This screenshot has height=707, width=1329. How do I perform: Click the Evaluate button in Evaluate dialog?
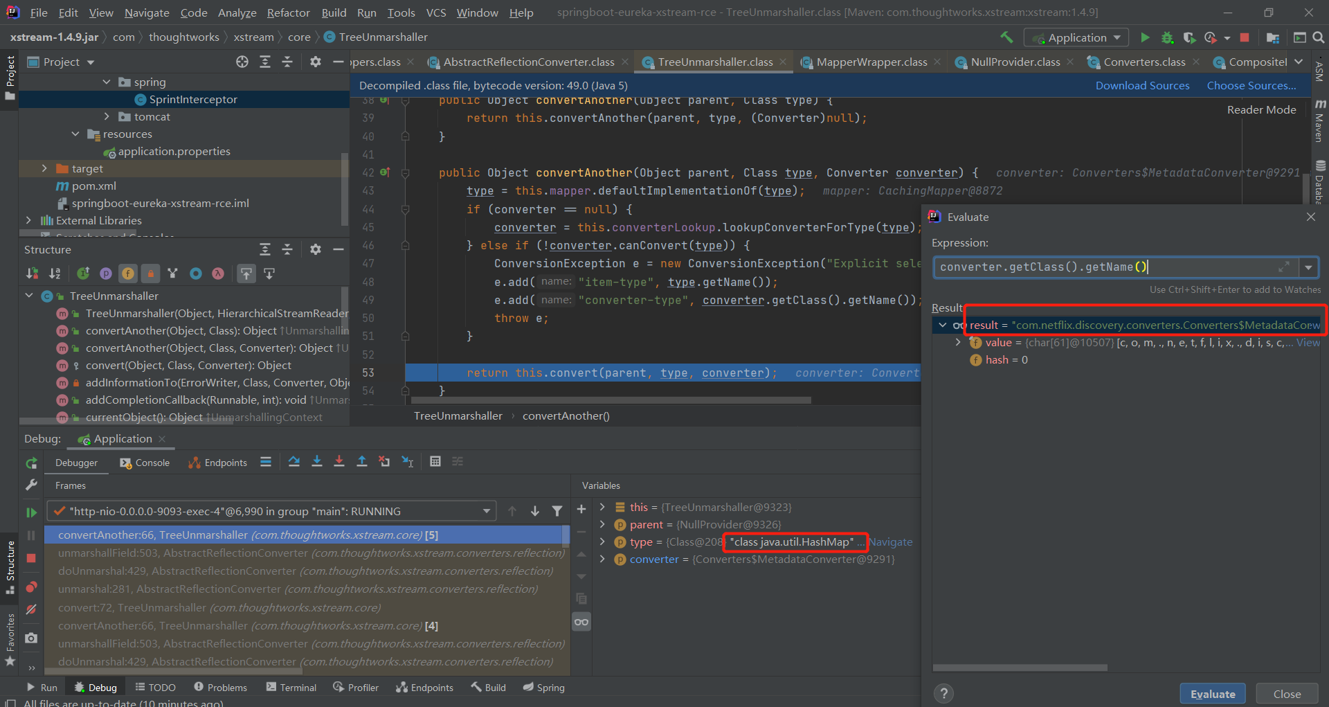[1212, 693]
